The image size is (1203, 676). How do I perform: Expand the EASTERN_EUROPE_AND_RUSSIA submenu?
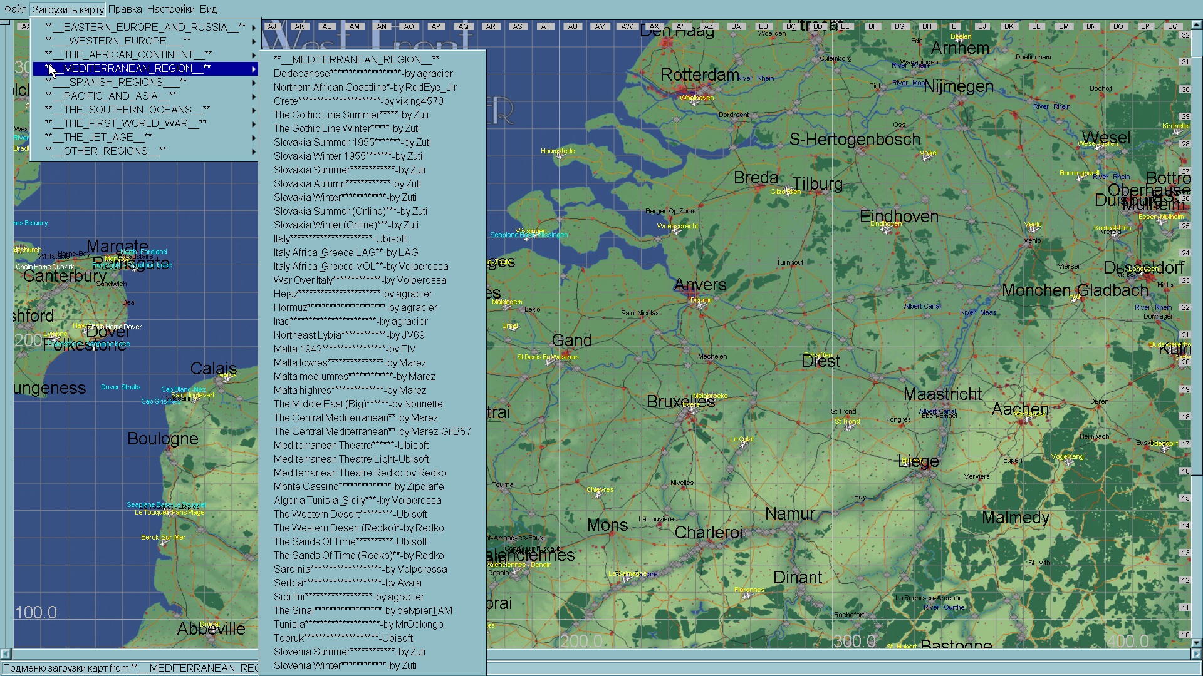point(145,27)
